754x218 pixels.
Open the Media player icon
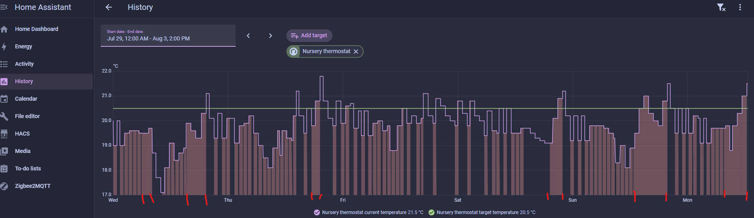coord(4,151)
